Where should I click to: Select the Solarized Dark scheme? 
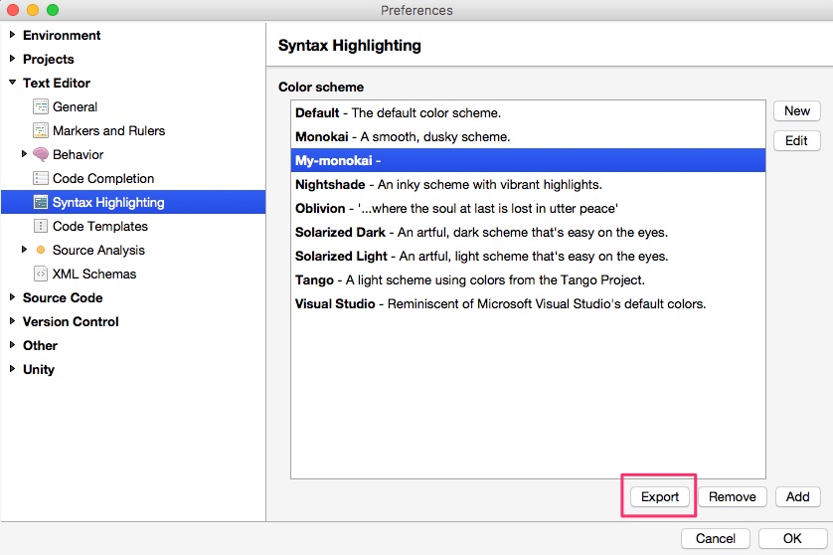click(x=528, y=233)
